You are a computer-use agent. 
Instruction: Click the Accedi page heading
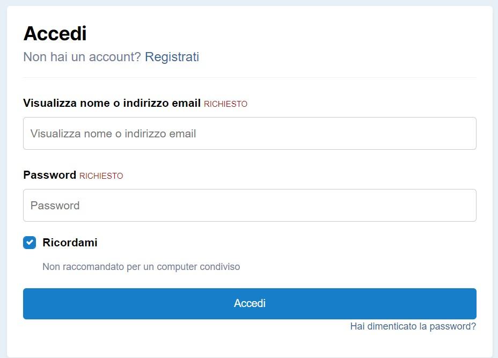[x=55, y=33]
